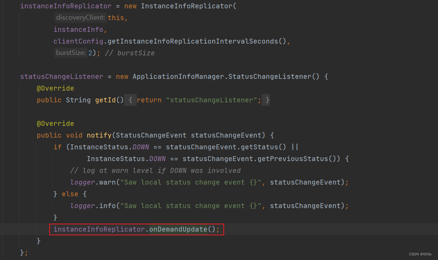Click the else keyword
Image resolution: width=438 pixels, height=260 pixels.
point(70,194)
